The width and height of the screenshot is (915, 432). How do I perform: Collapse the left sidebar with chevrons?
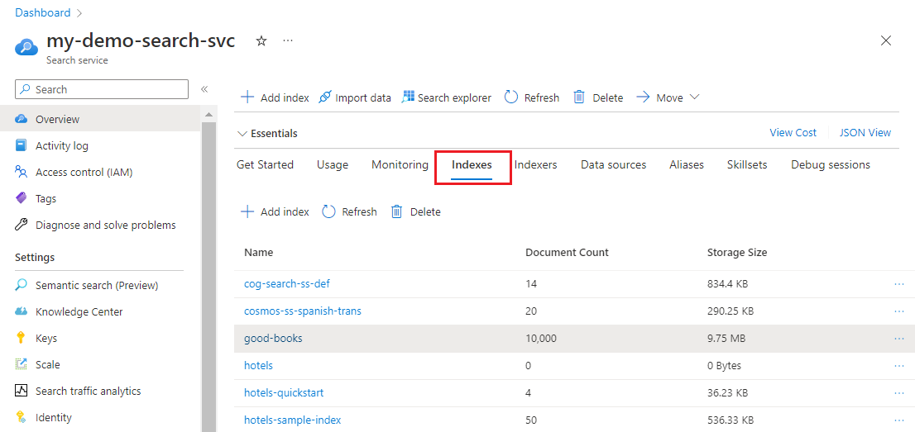[204, 89]
